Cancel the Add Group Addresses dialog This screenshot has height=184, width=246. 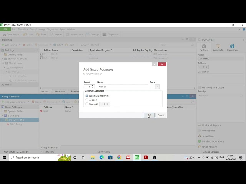pyautogui.click(x=161, y=115)
